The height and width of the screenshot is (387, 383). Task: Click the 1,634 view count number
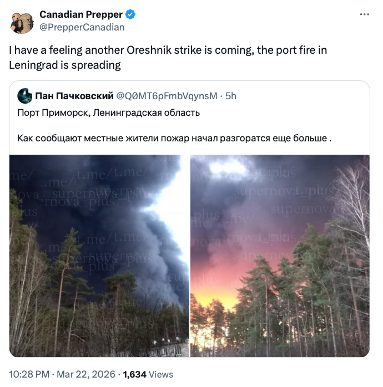coord(134,374)
